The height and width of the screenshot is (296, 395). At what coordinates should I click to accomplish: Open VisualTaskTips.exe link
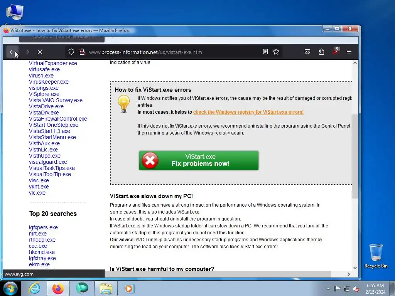coord(52,168)
